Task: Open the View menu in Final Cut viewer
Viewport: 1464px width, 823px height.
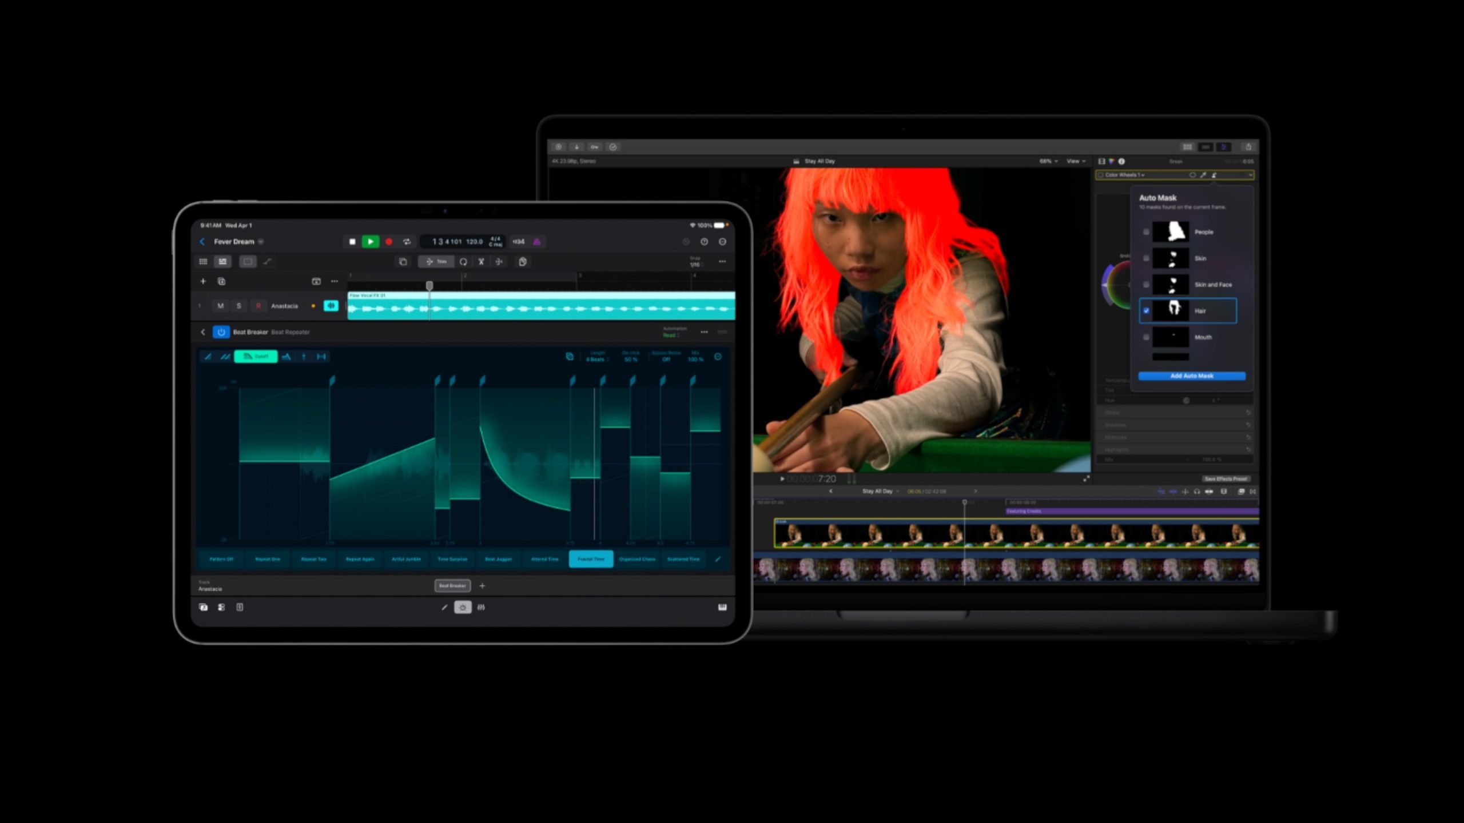Action: tap(1076, 161)
